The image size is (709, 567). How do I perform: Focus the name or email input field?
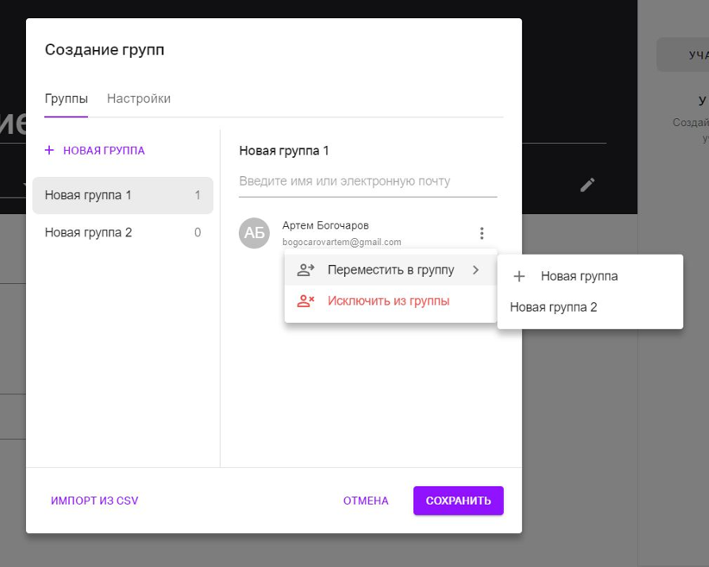[367, 181]
